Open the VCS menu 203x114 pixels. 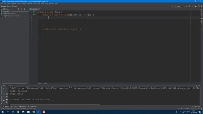click(47, 3)
